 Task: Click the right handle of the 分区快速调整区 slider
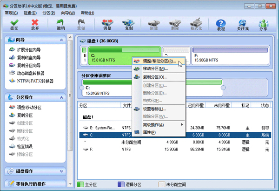[x=223, y=88]
